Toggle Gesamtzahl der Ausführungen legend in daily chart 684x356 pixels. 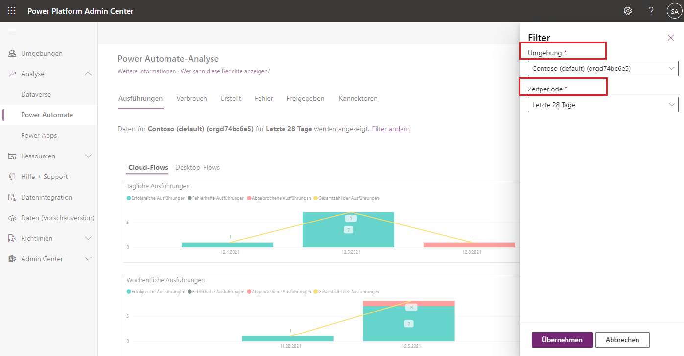pos(346,198)
